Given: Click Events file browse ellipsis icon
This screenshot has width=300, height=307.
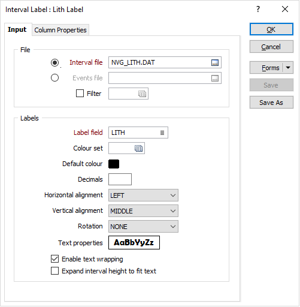Looking at the screenshot, I should (x=215, y=78).
